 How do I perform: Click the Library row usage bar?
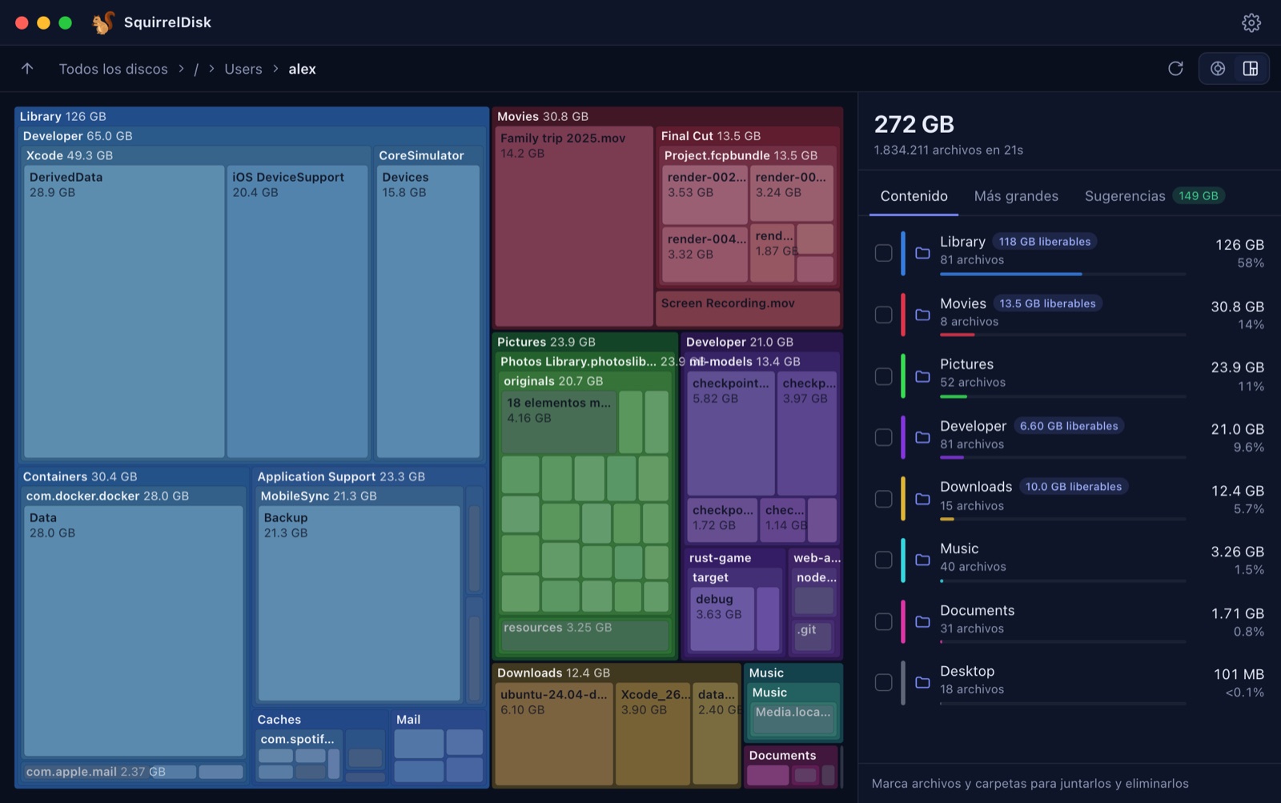point(1062,274)
